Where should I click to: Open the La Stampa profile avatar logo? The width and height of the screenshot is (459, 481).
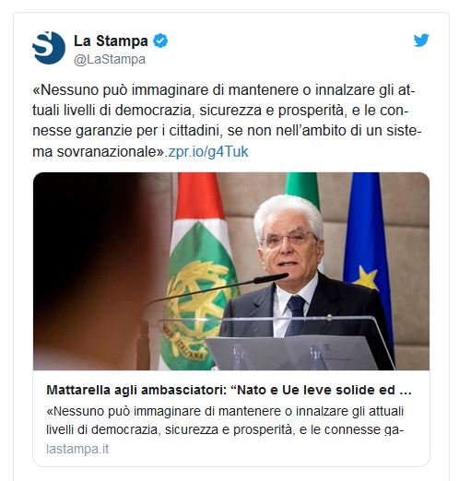tap(49, 48)
